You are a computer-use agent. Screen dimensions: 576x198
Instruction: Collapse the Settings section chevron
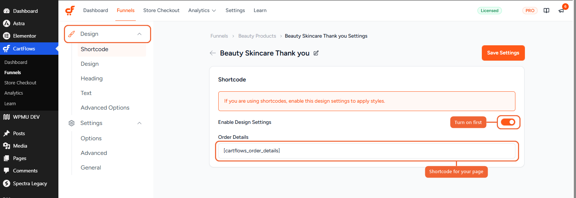139,123
